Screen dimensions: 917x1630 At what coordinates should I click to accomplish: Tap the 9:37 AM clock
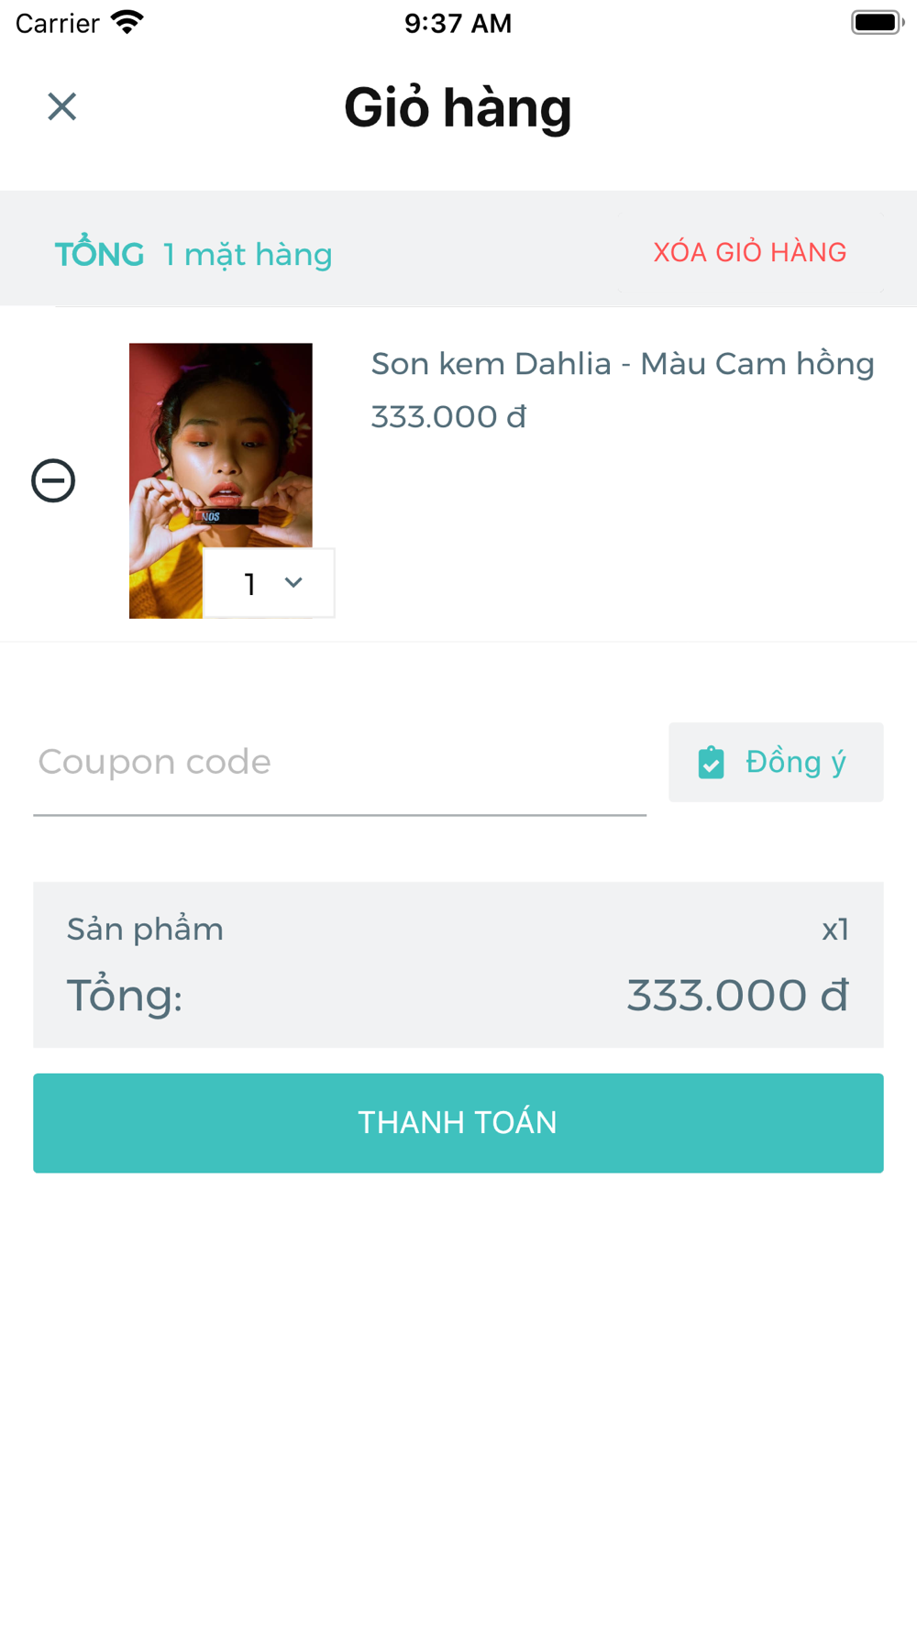click(x=458, y=23)
